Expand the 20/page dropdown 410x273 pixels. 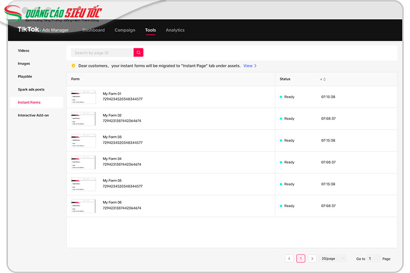pyautogui.click(x=333, y=258)
